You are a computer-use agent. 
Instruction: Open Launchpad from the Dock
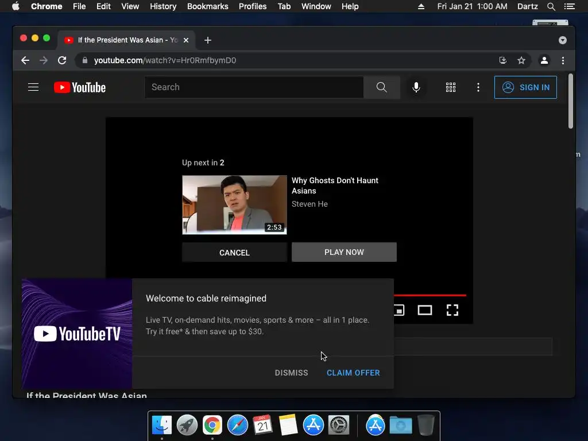187,425
